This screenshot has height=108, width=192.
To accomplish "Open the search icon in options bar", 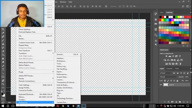I will click(x=183, y=6).
